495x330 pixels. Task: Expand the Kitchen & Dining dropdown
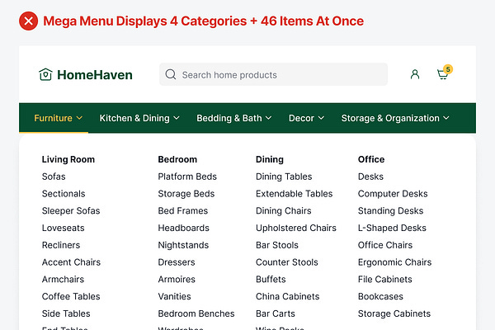click(x=139, y=118)
